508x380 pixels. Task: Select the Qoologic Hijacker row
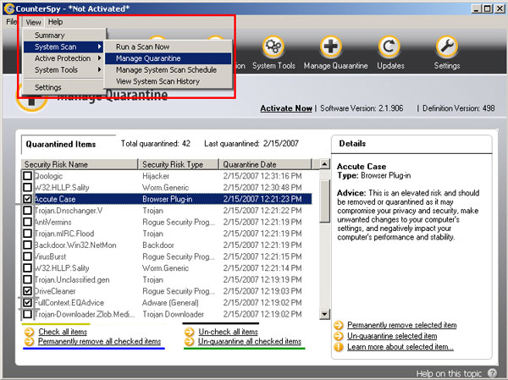click(167, 176)
